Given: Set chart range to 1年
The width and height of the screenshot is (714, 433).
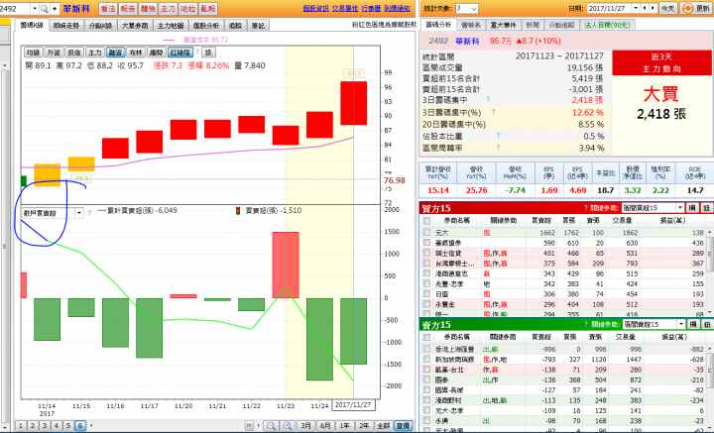Looking at the screenshot, I should 345,426.
